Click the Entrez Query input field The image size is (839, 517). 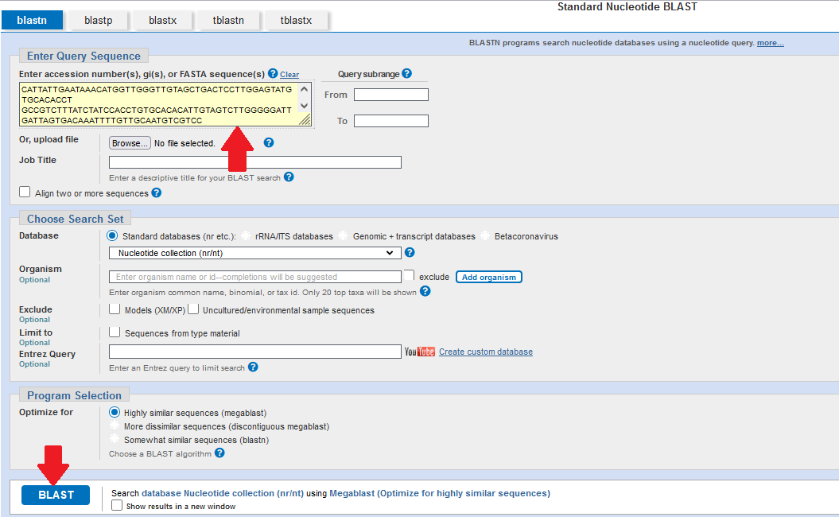point(254,352)
